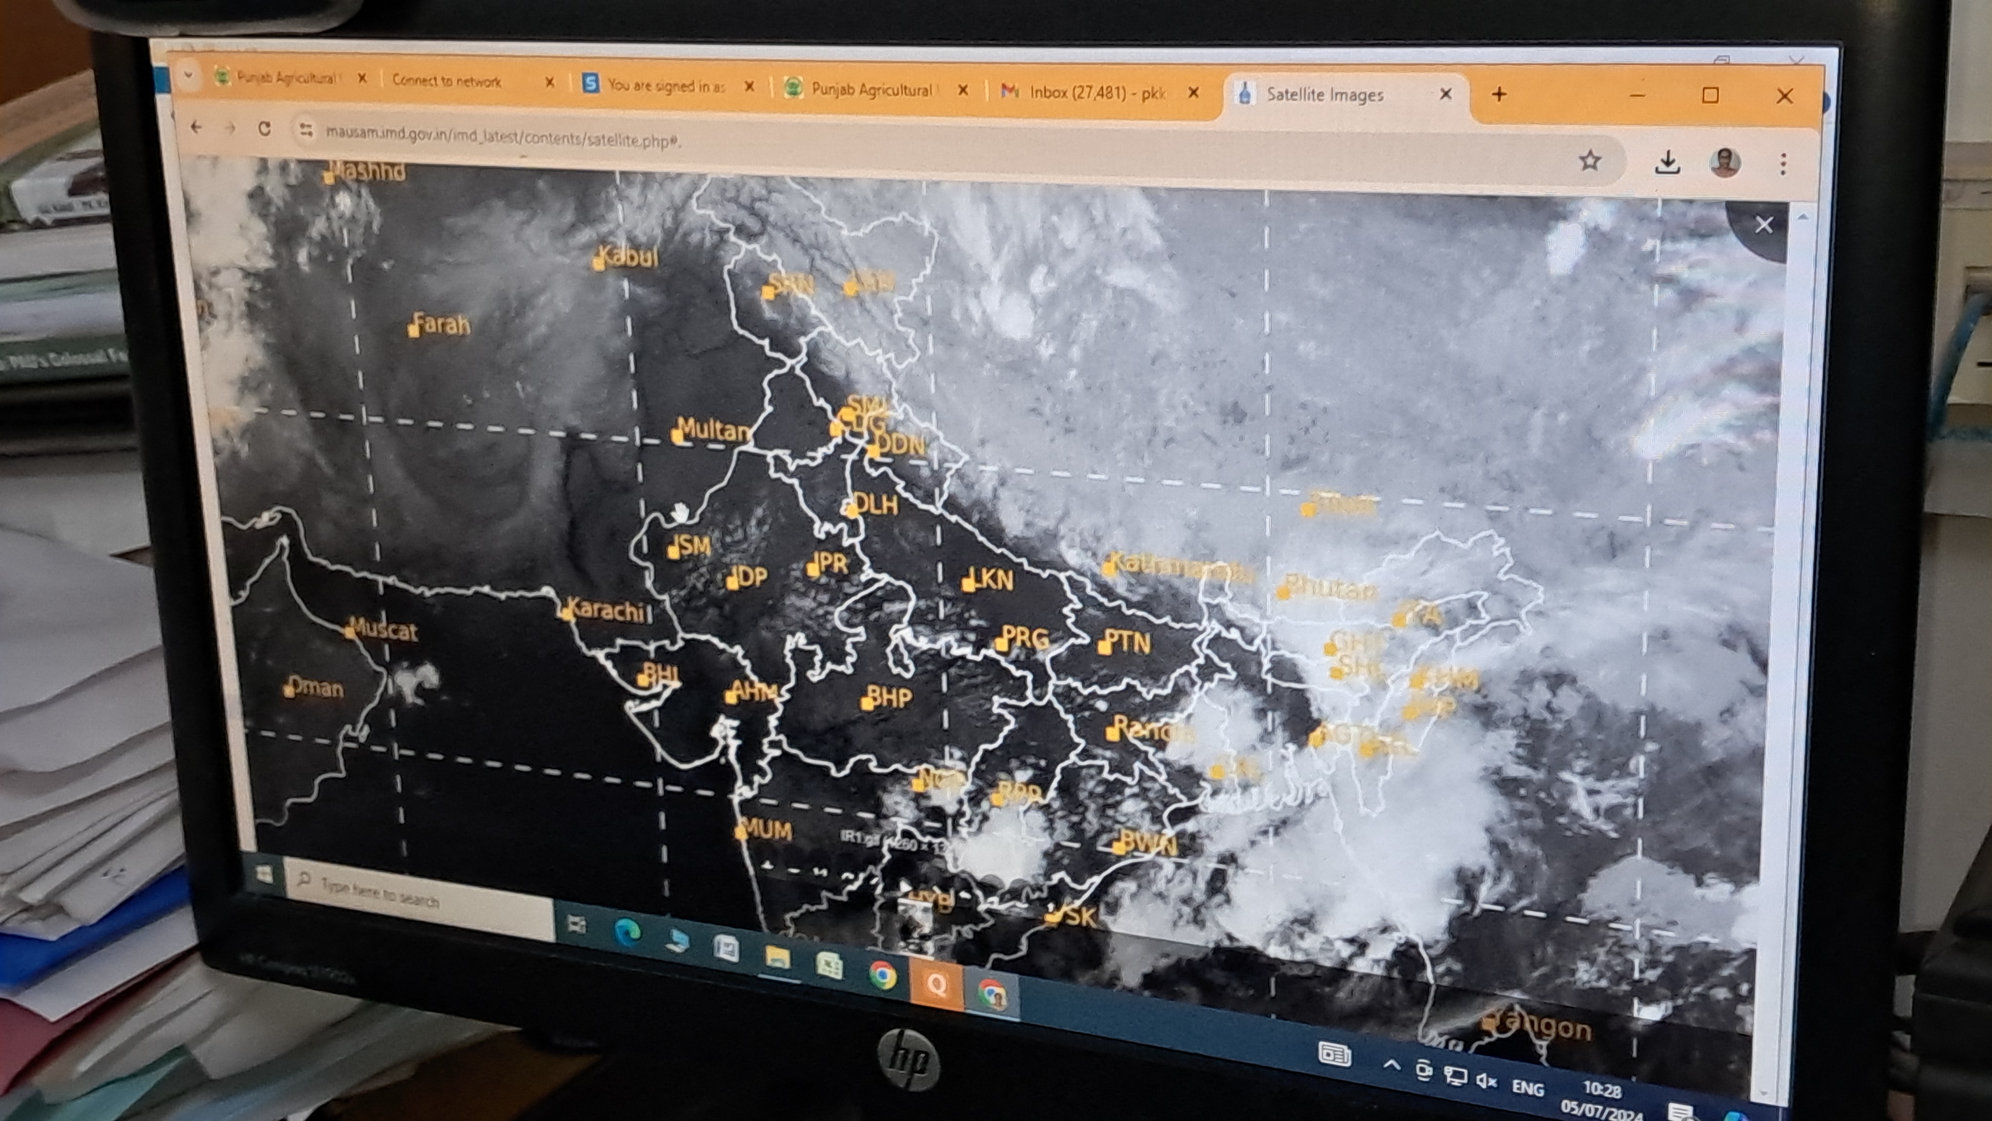The image size is (1992, 1121).
Task: Open a new tab with the plus button
Action: [x=1499, y=94]
